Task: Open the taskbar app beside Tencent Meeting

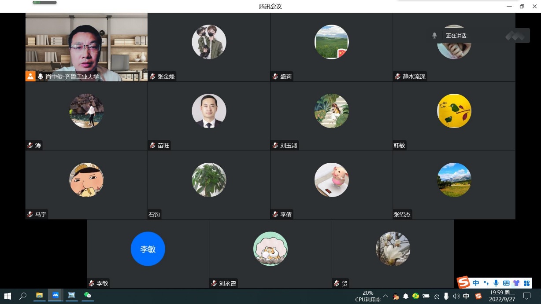Action: pos(72,296)
